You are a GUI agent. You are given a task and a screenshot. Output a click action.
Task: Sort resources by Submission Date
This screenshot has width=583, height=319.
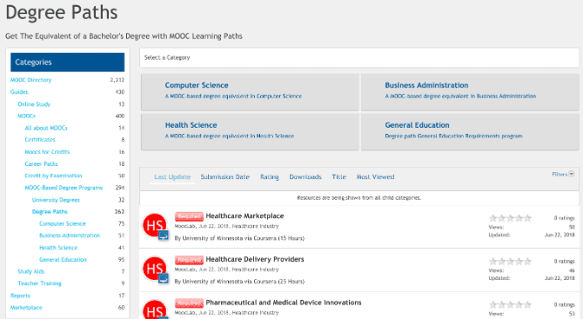[x=225, y=176]
